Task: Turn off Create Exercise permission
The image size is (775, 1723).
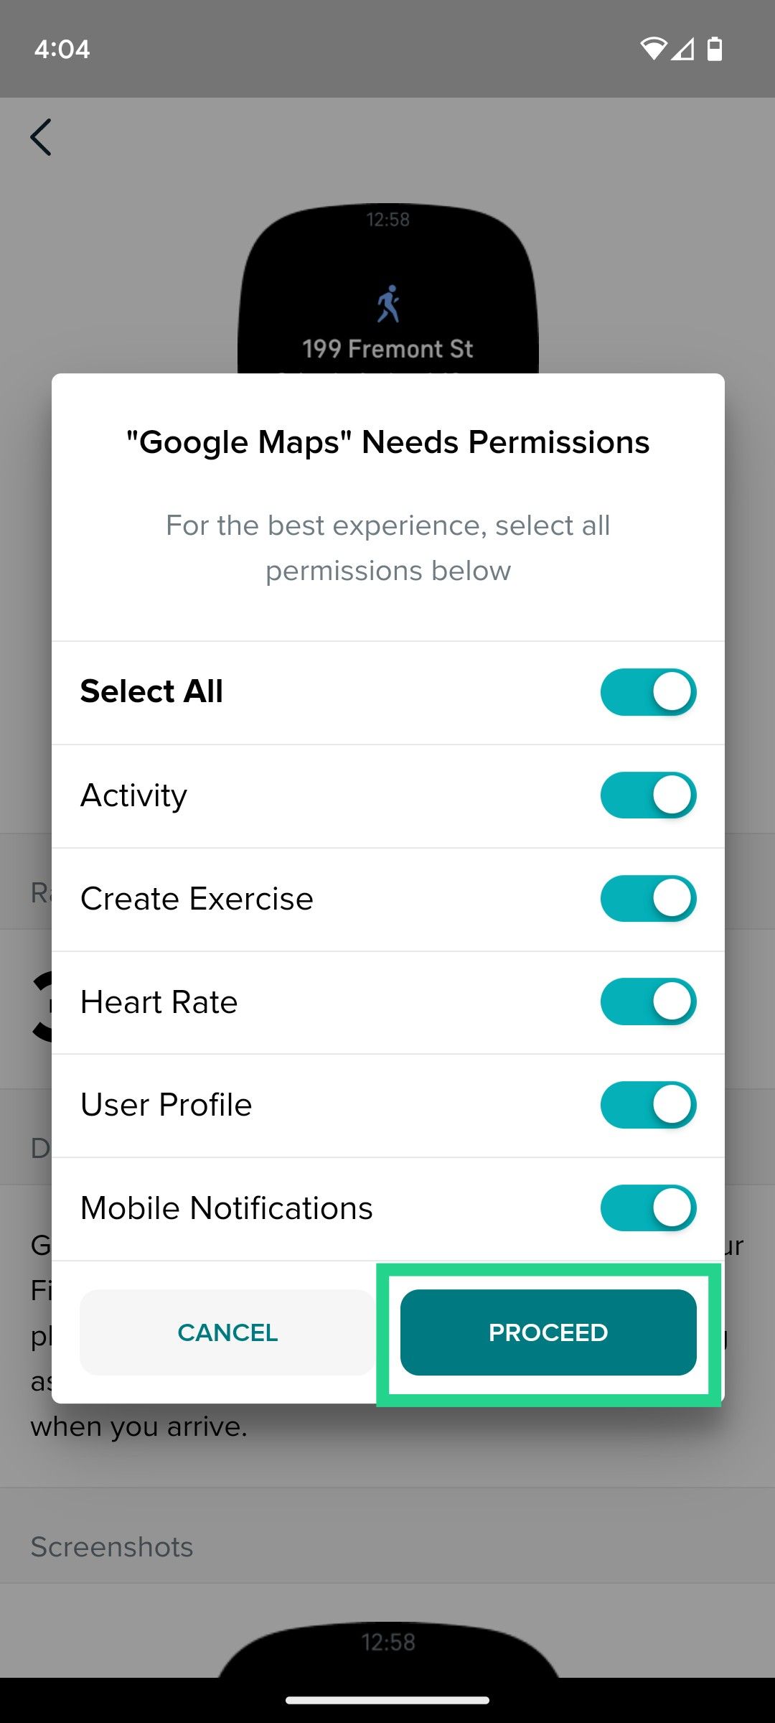Action: 648,898
